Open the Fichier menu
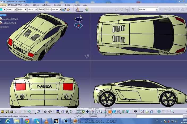Screen dimensions: 187x124 point(26,5)
